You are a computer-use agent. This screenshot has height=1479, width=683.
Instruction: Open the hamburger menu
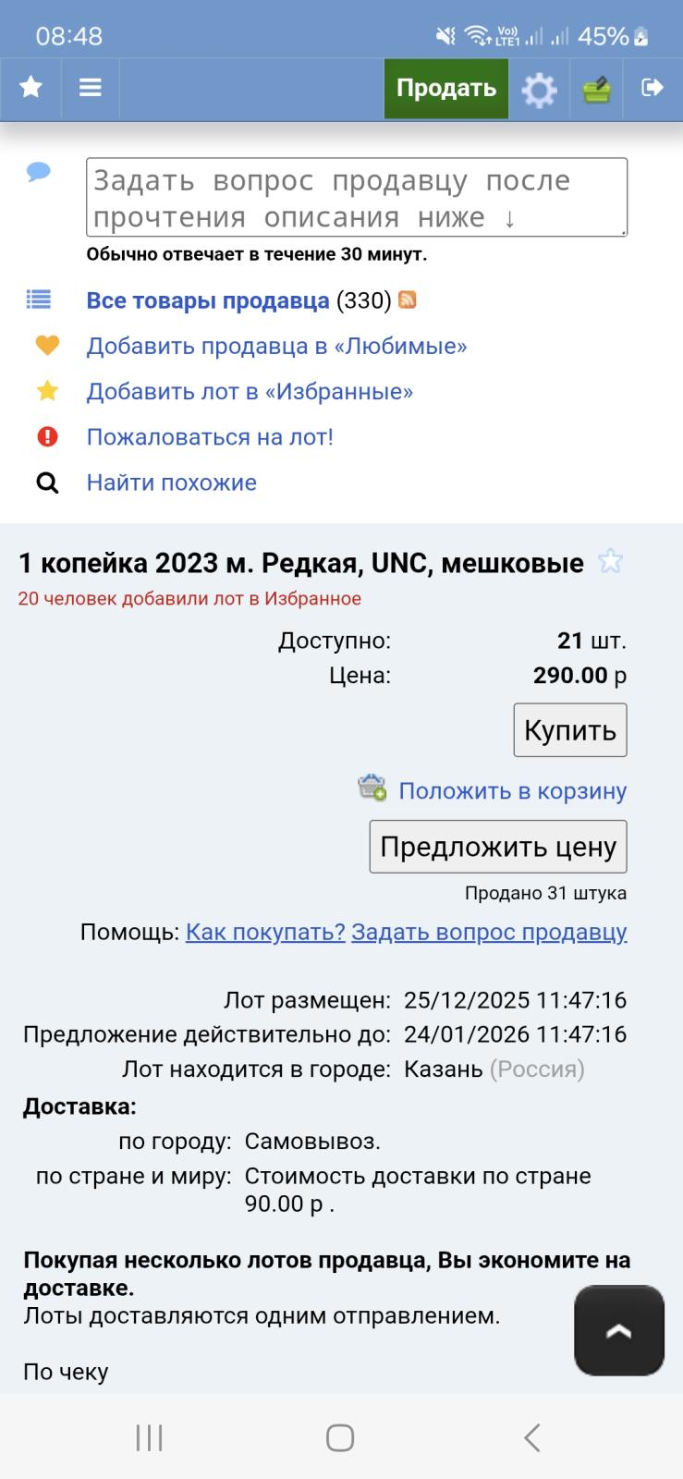(90, 88)
